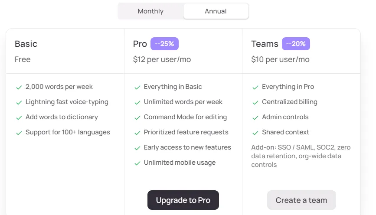Click the Create a team button

301,200
